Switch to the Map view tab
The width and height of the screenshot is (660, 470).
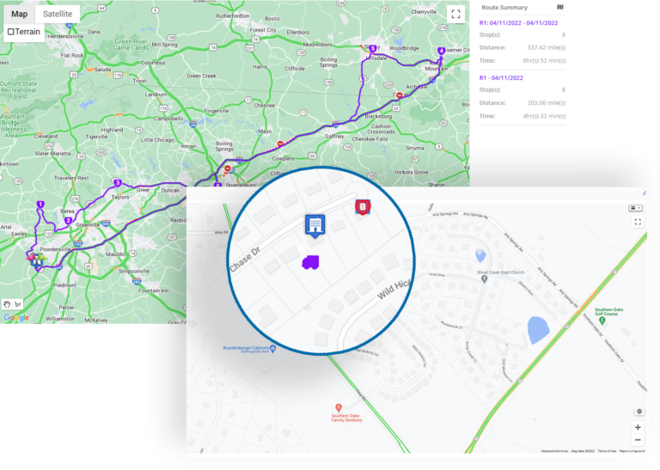point(20,14)
